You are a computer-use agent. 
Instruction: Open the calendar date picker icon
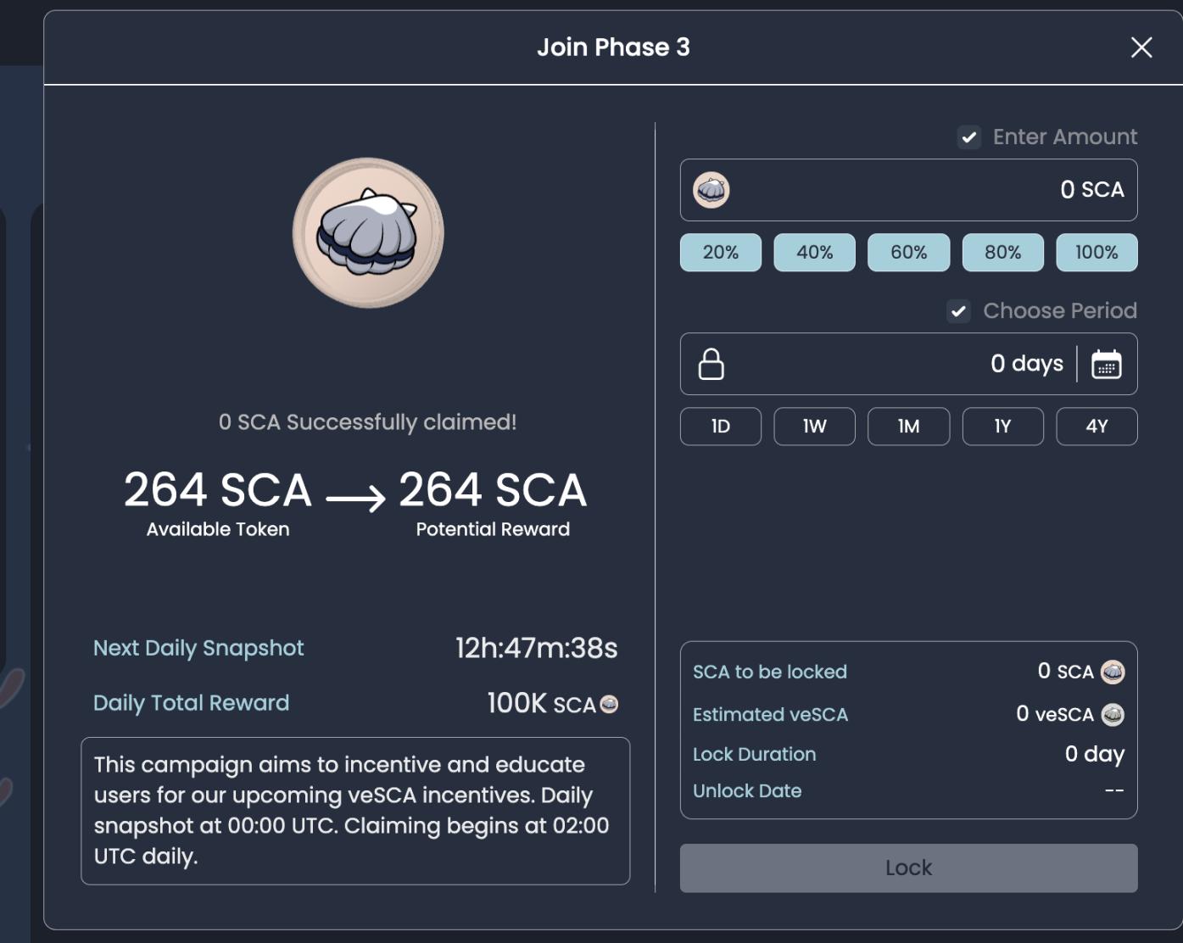tap(1106, 365)
